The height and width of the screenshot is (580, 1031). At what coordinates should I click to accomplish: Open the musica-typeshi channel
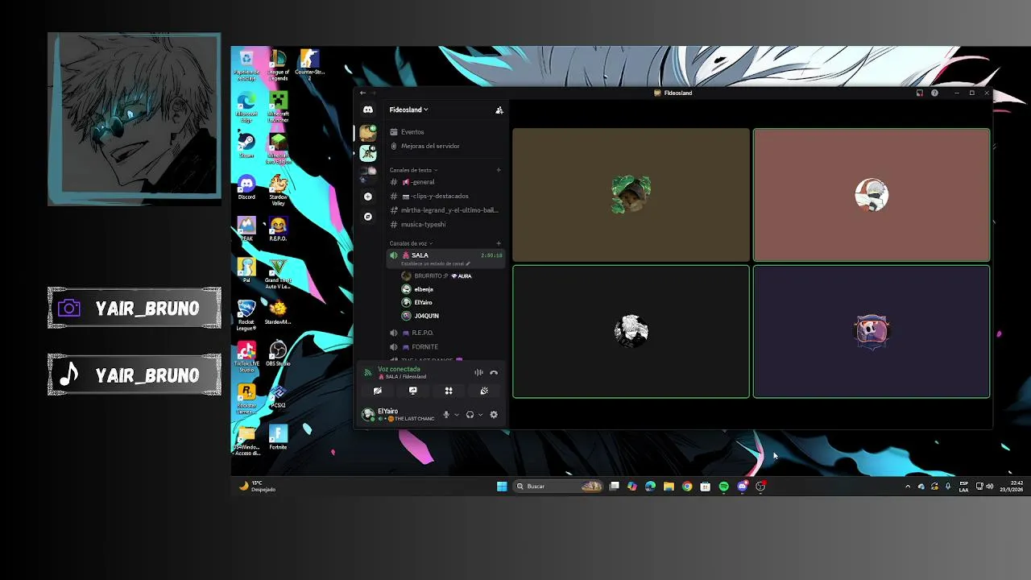tap(445, 224)
